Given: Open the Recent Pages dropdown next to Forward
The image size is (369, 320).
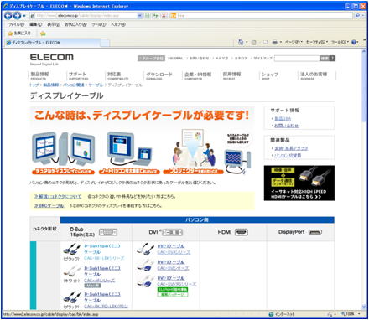Looking at the screenshot, I should [x=24, y=16].
